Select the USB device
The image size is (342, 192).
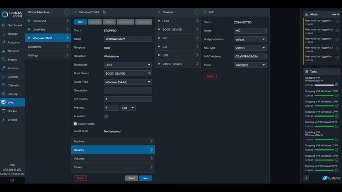coord(178,55)
